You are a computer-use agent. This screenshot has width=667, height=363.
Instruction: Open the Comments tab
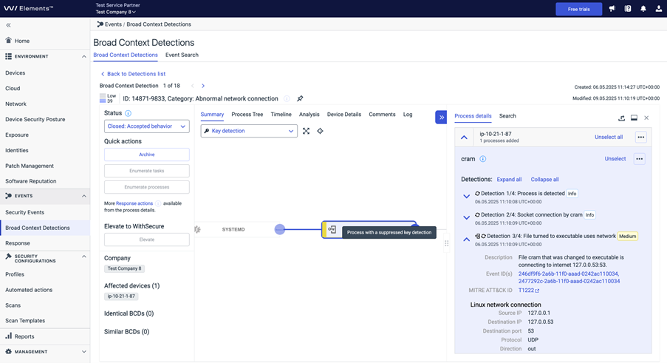(382, 115)
